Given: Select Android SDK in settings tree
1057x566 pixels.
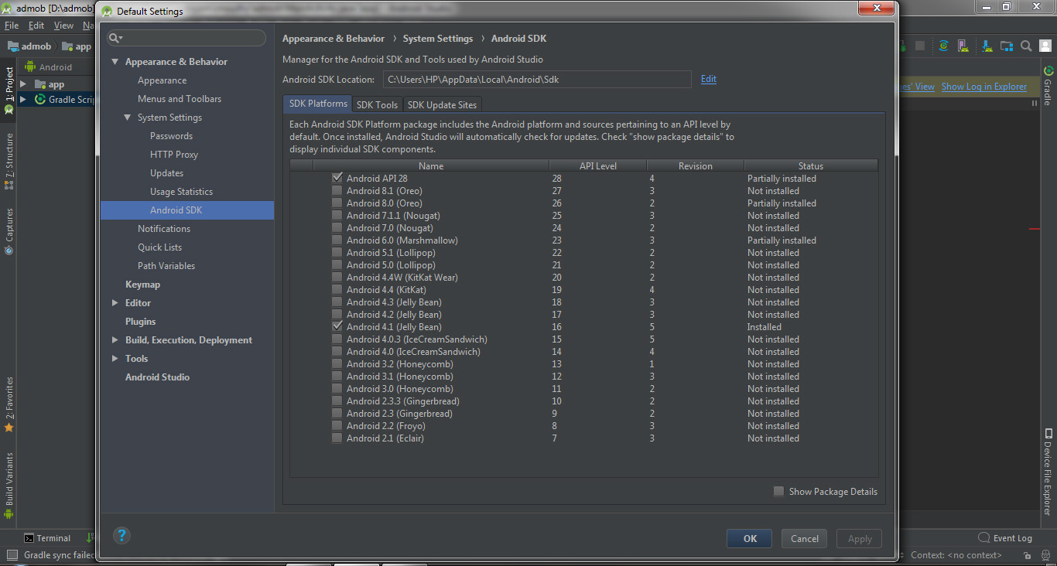Looking at the screenshot, I should pyautogui.click(x=187, y=210).
